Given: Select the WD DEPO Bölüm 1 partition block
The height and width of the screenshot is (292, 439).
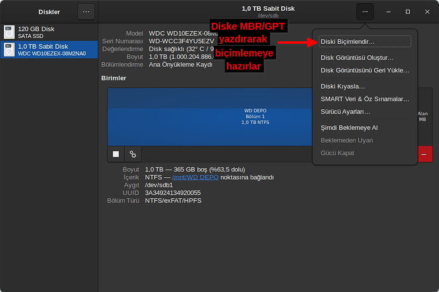Looking at the screenshot, I should pos(254,116).
